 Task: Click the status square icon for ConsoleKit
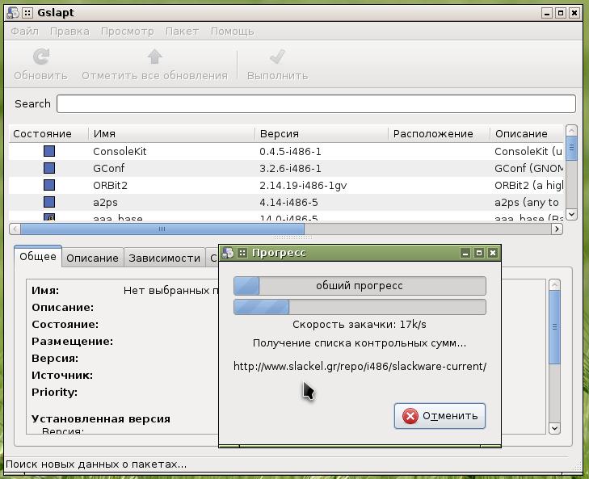49,151
